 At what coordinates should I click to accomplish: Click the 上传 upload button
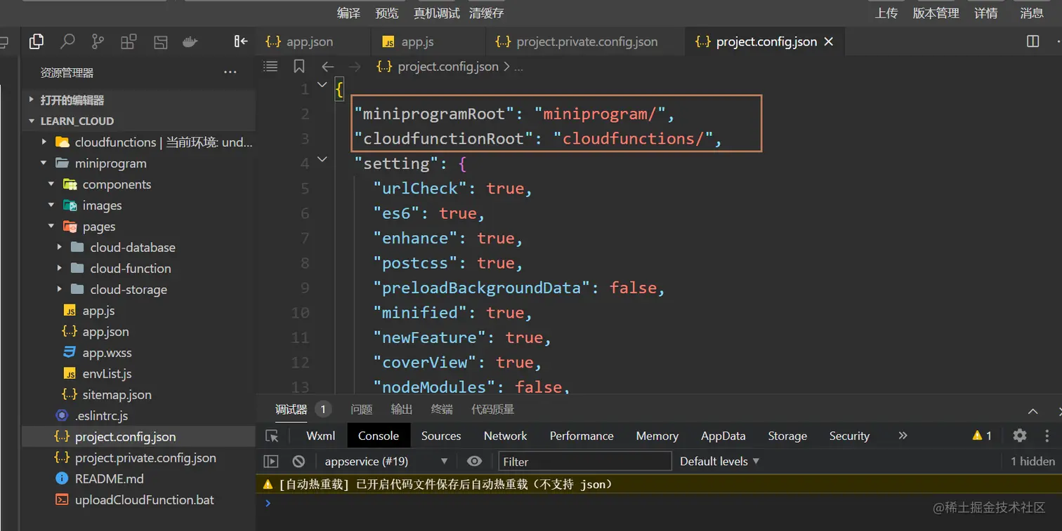pyautogui.click(x=886, y=13)
